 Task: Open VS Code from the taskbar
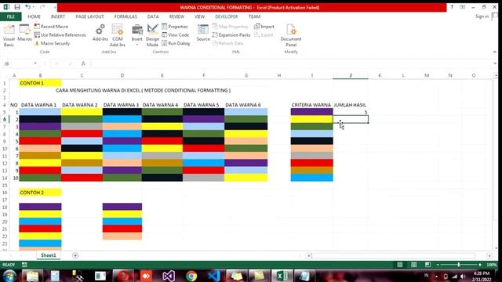click(214, 276)
